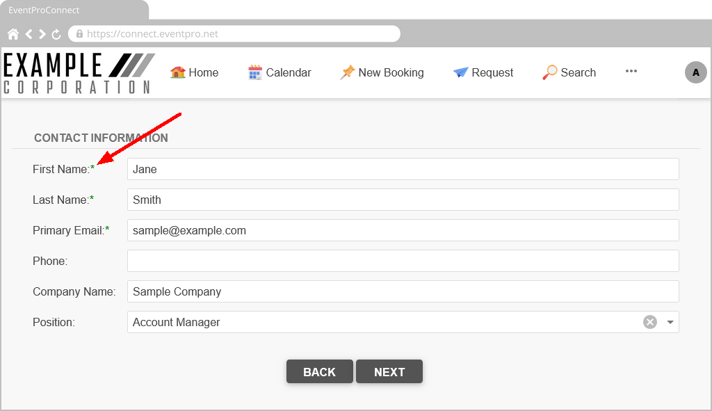Click the Example Corporation logo
This screenshot has width=712, height=411.
click(x=79, y=73)
